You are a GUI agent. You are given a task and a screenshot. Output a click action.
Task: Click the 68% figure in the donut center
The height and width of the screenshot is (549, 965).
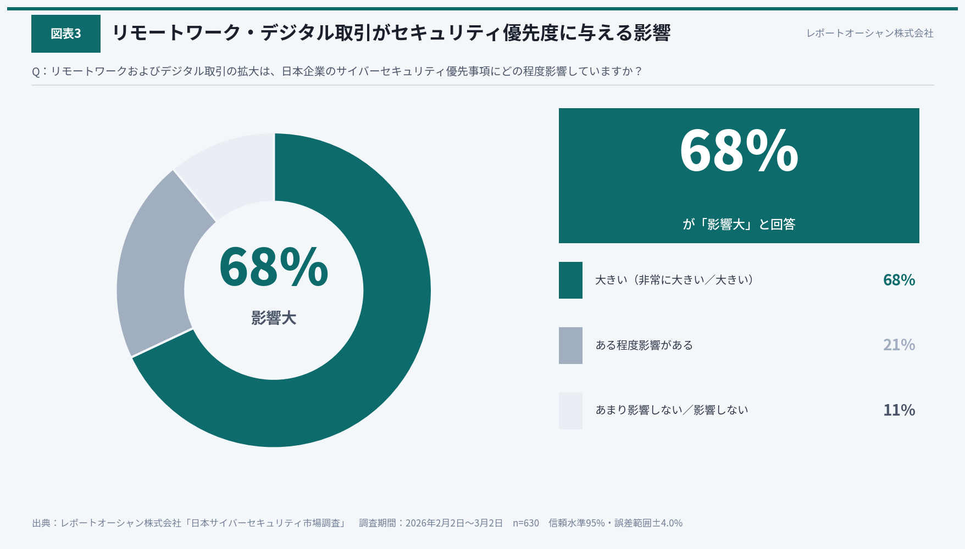click(274, 267)
